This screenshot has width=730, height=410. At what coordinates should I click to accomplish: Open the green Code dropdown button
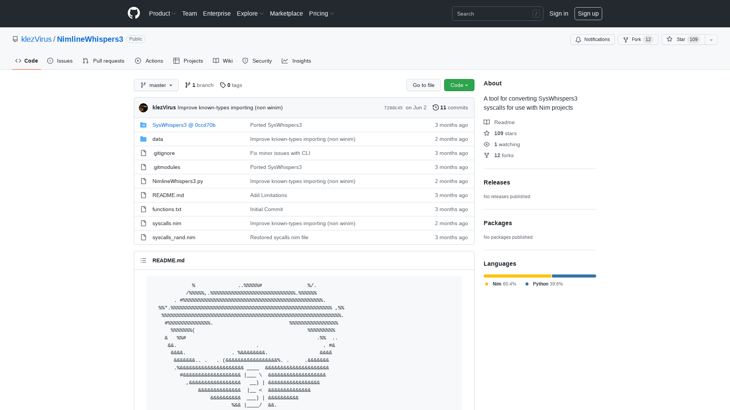coord(459,85)
